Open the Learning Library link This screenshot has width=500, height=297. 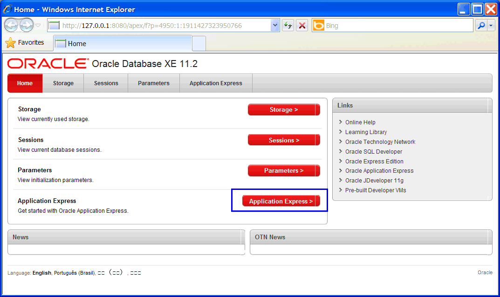(366, 132)
